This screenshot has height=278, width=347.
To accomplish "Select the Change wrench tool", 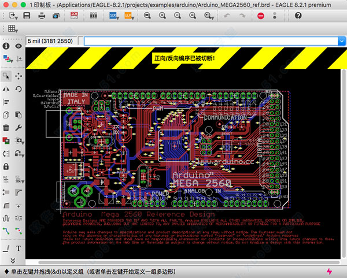I will tap(19, 128).
